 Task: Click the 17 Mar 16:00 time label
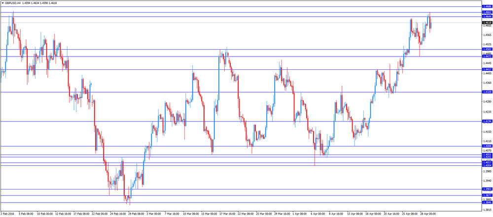pyautogui.click(x=227, y=214)
